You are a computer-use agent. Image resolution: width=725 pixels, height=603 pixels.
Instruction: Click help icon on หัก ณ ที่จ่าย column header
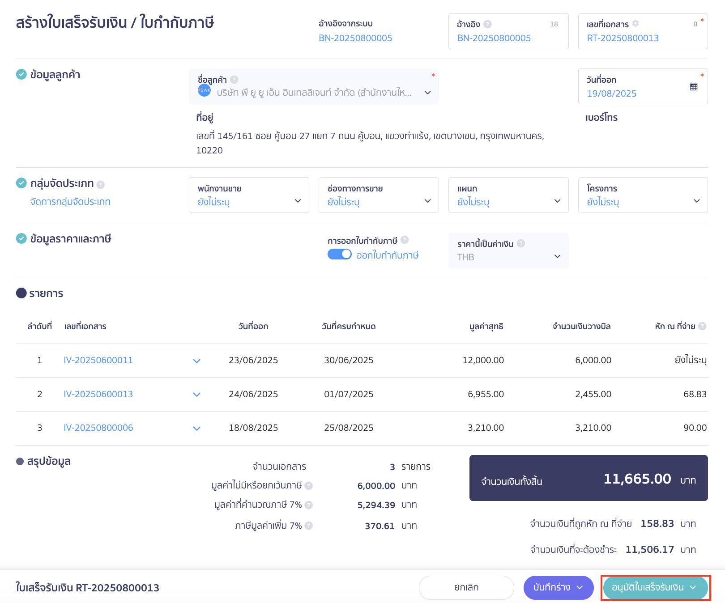701,326
